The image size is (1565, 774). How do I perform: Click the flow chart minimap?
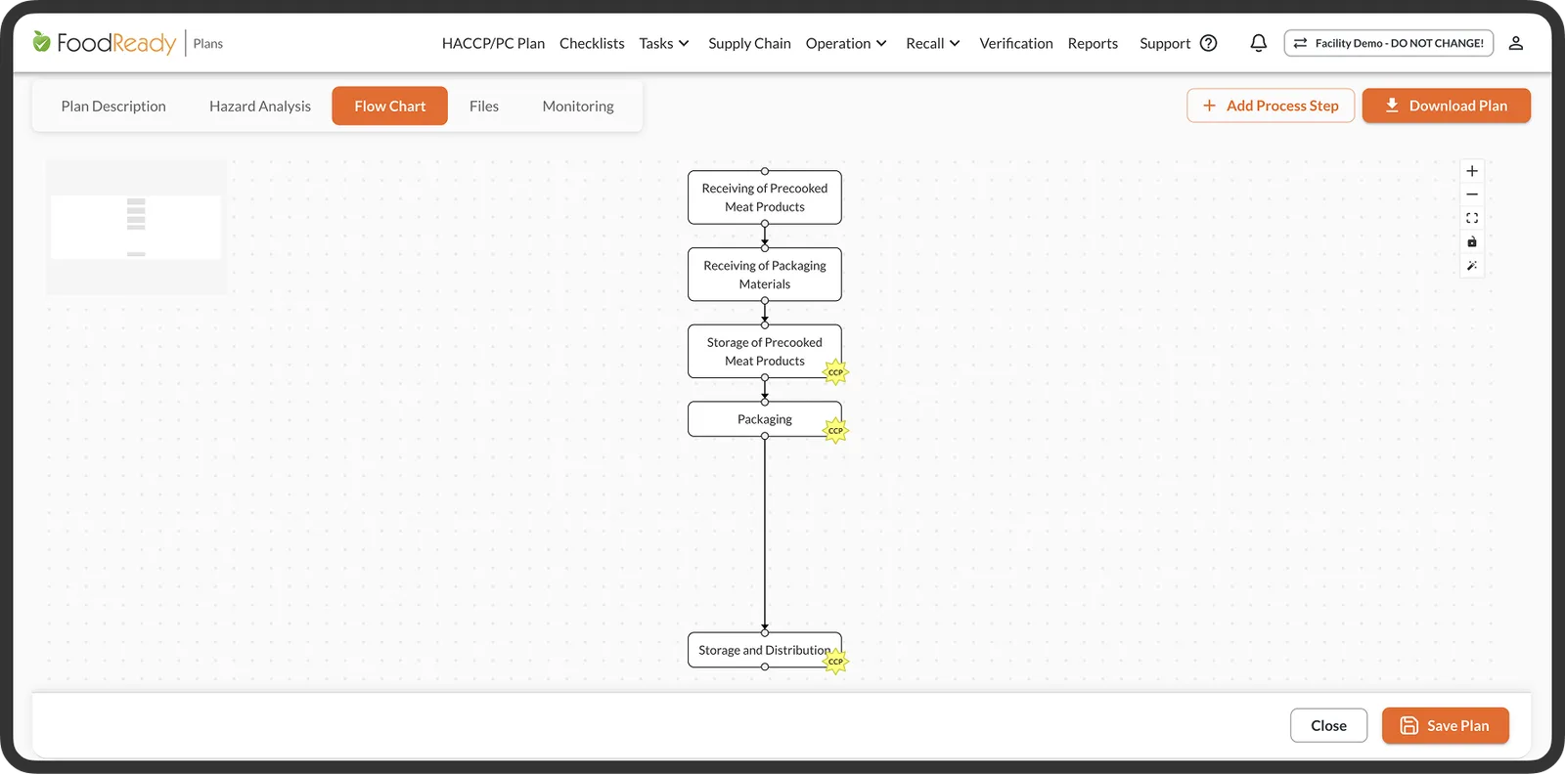click(x=136, y=227)
